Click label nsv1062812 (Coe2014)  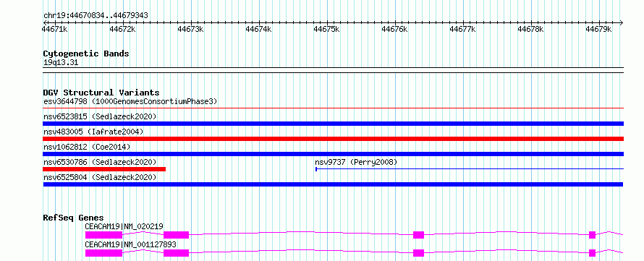(x=87, y=147)
